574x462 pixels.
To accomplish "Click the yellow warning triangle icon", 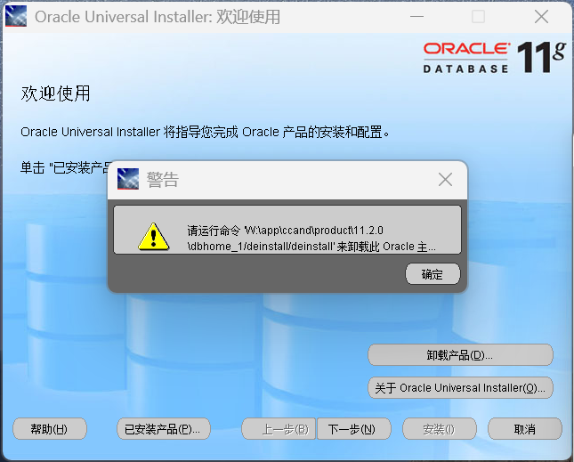I will point(153,237).
